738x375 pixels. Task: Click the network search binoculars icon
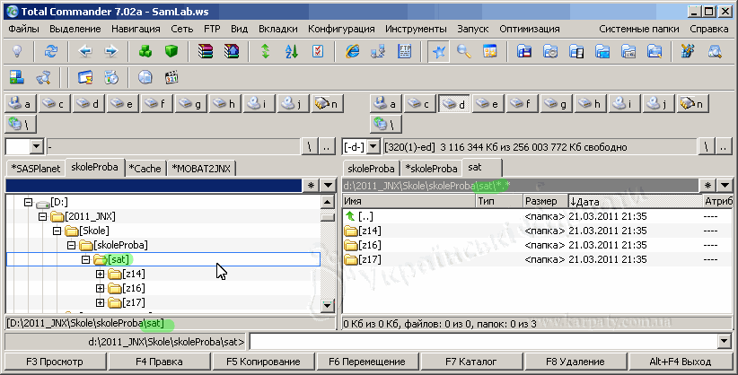point(43,77)
